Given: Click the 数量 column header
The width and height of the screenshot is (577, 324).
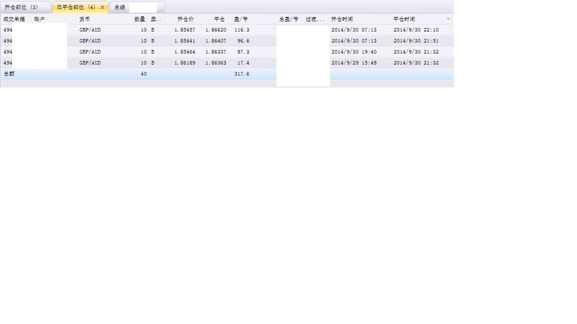Looking at the screenshot, I should pos(139,19).
